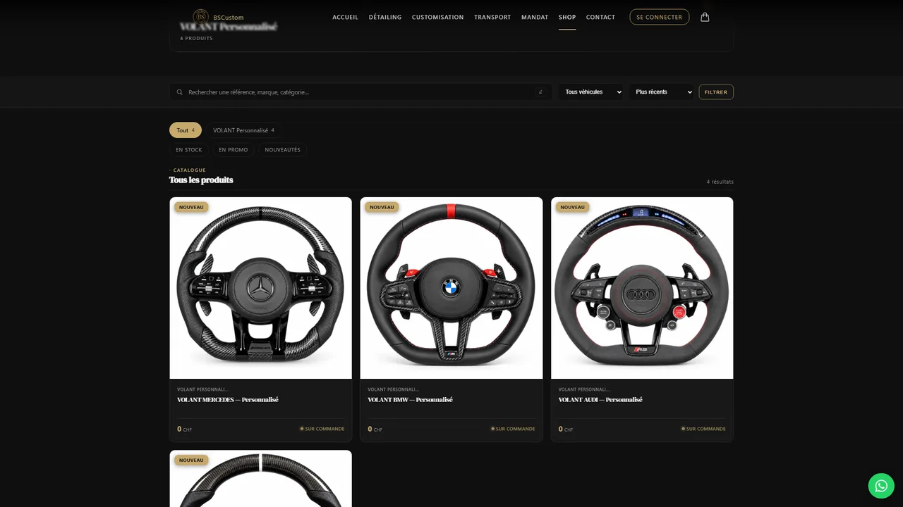This screenshot has width=903, height=507.
Task: Click the small shortcut badge in search field
Action: point(540,92)
